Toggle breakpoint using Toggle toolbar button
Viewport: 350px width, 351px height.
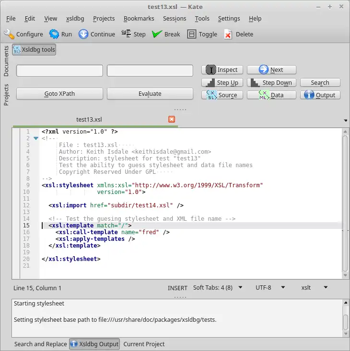[x=202, y=34]
